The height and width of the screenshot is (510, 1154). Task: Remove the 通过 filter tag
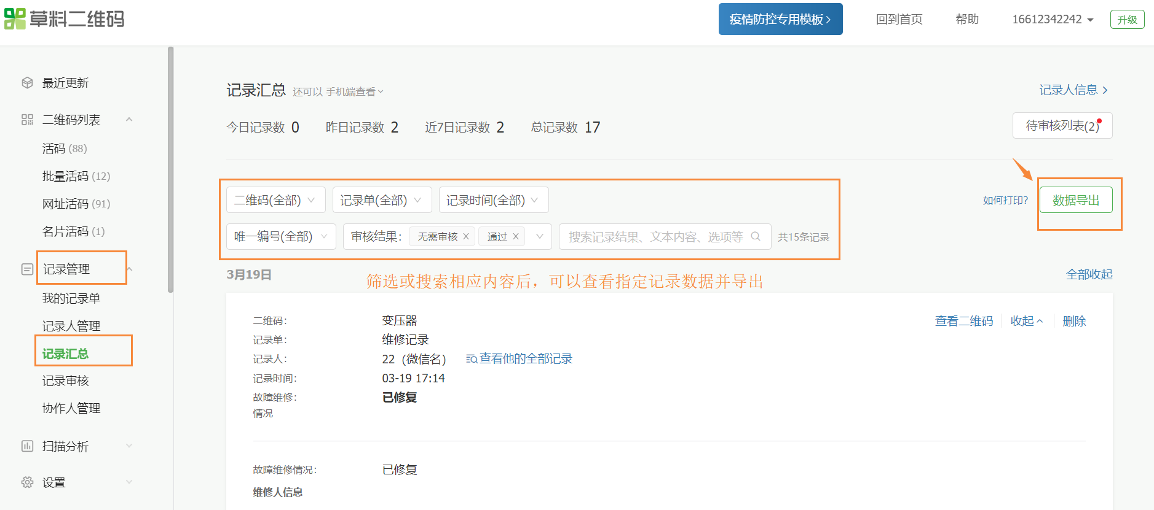tap(516, 236)
